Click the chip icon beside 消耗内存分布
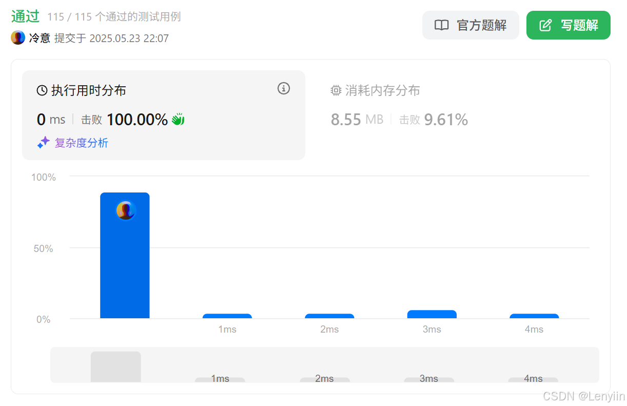The height and width of the screenshot is (406, 627). 336,91
